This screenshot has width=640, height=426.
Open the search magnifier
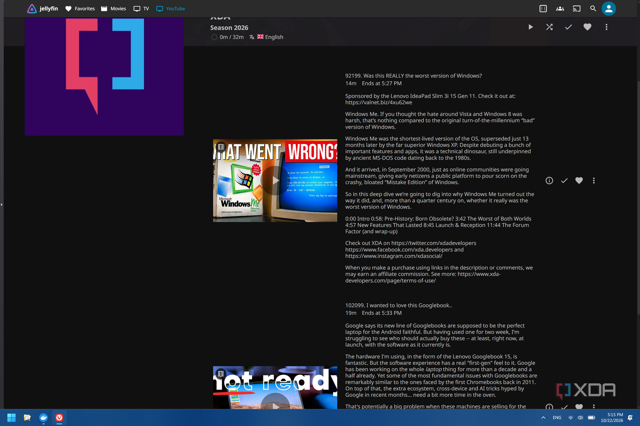tap(593, 9)
